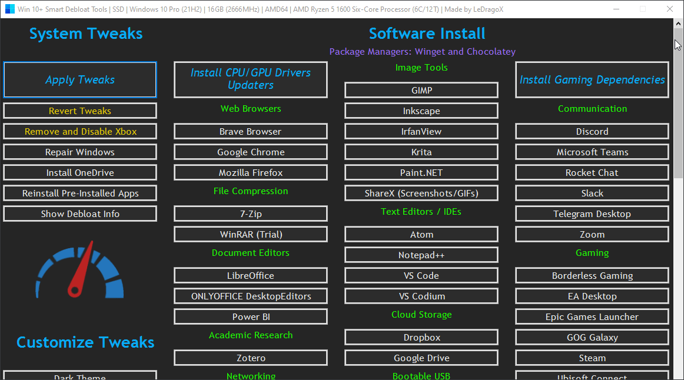Install Telegram Desktop
684x380 pixels.
[x=592, y=214]
